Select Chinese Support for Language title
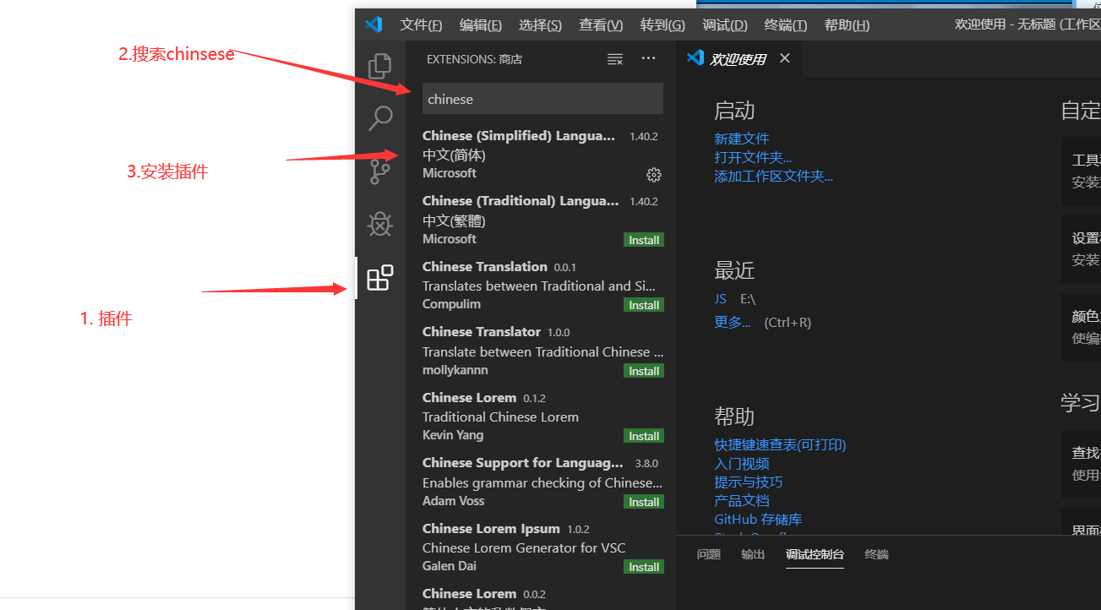This screenshot has height=610, width=1101. click(x=523, y=462)
